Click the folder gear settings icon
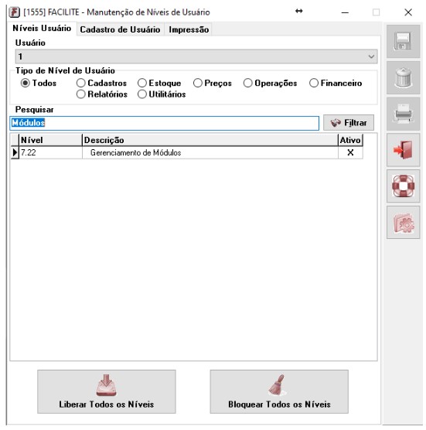 click(403, 223)
